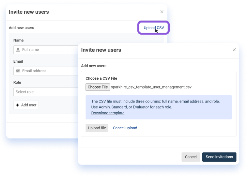Click the gray Cancel button
The width and height of the screenshot is (247, 176).
[x=191, y=157]
